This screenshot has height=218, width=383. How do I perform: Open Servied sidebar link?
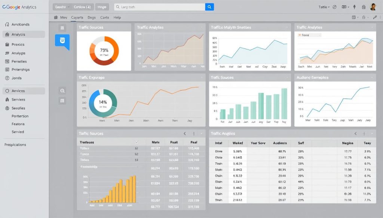click(x=18, y=132)
